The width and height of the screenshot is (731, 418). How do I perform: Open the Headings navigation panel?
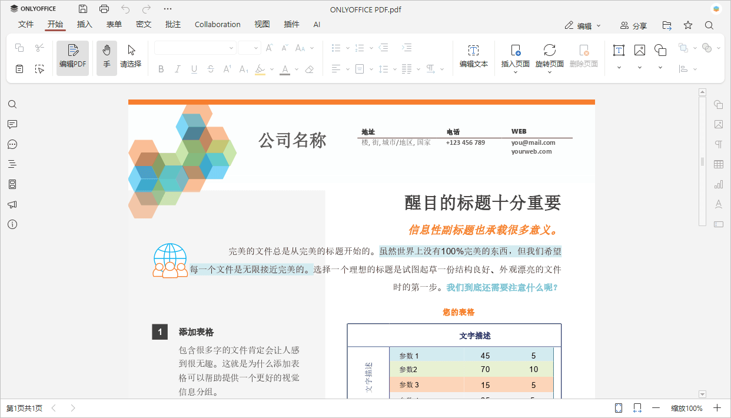(12, 164)
